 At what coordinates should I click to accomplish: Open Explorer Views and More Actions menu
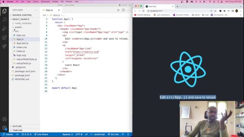[x=35, y=10]
